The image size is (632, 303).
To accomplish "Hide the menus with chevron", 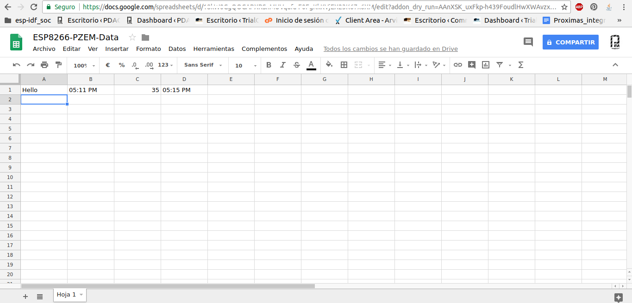I will point(615,65).
